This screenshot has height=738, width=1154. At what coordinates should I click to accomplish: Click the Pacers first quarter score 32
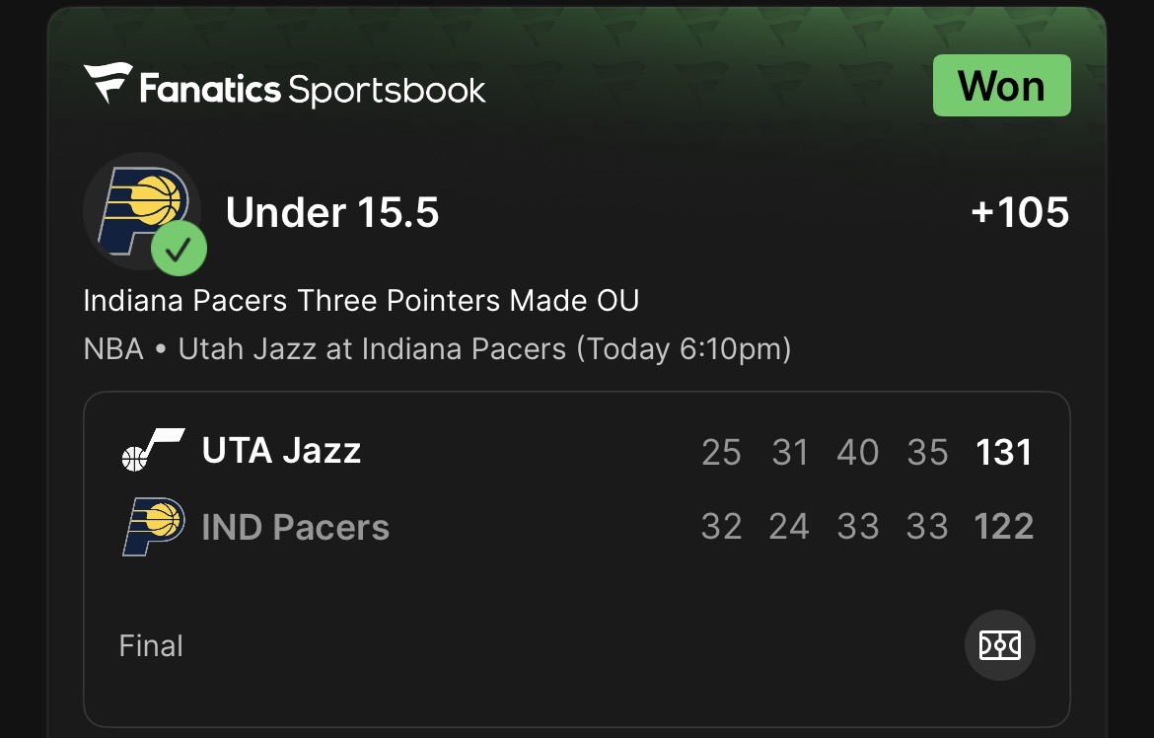(721, 527)
